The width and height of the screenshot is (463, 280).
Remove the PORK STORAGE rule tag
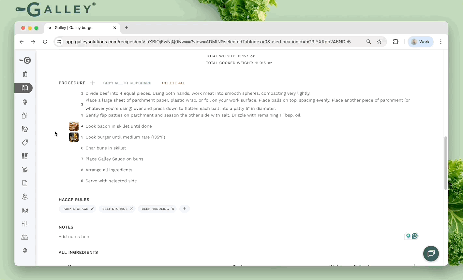point(92,209)
